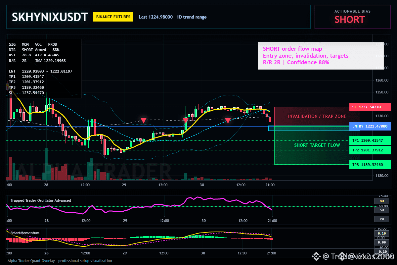Viewport: 397px width, 265px height.
Task: Click the Trapped Trader Oscillator Advanced title
Action: [x=41, y=200]
